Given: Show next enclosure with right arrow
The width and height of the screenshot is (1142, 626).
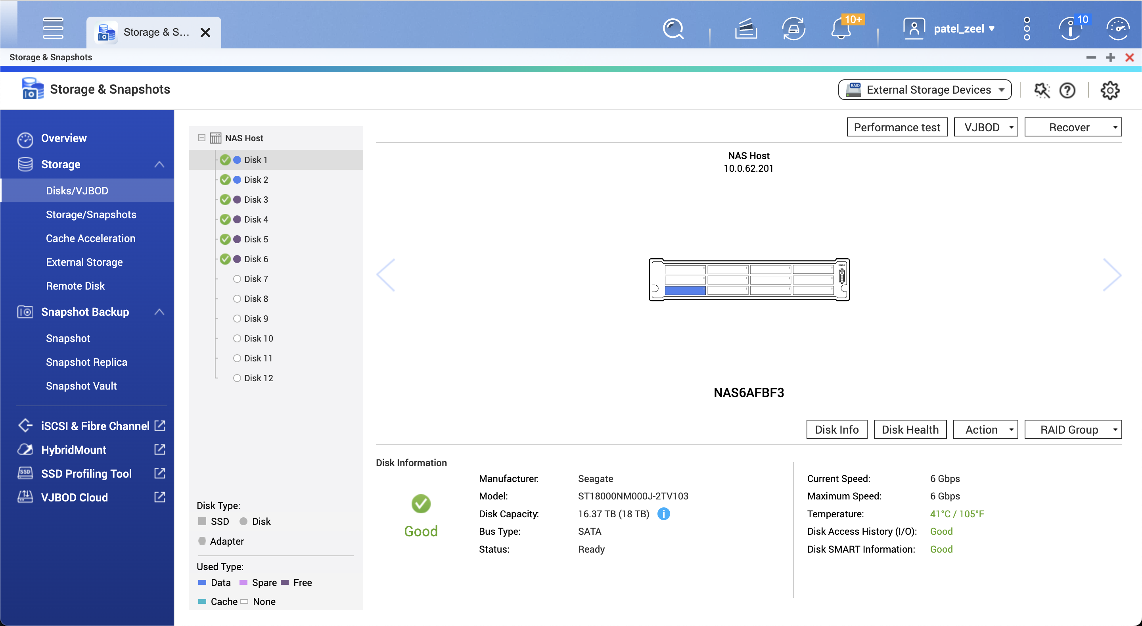Looking at the screenshot, I should (x=1112, y=275).
